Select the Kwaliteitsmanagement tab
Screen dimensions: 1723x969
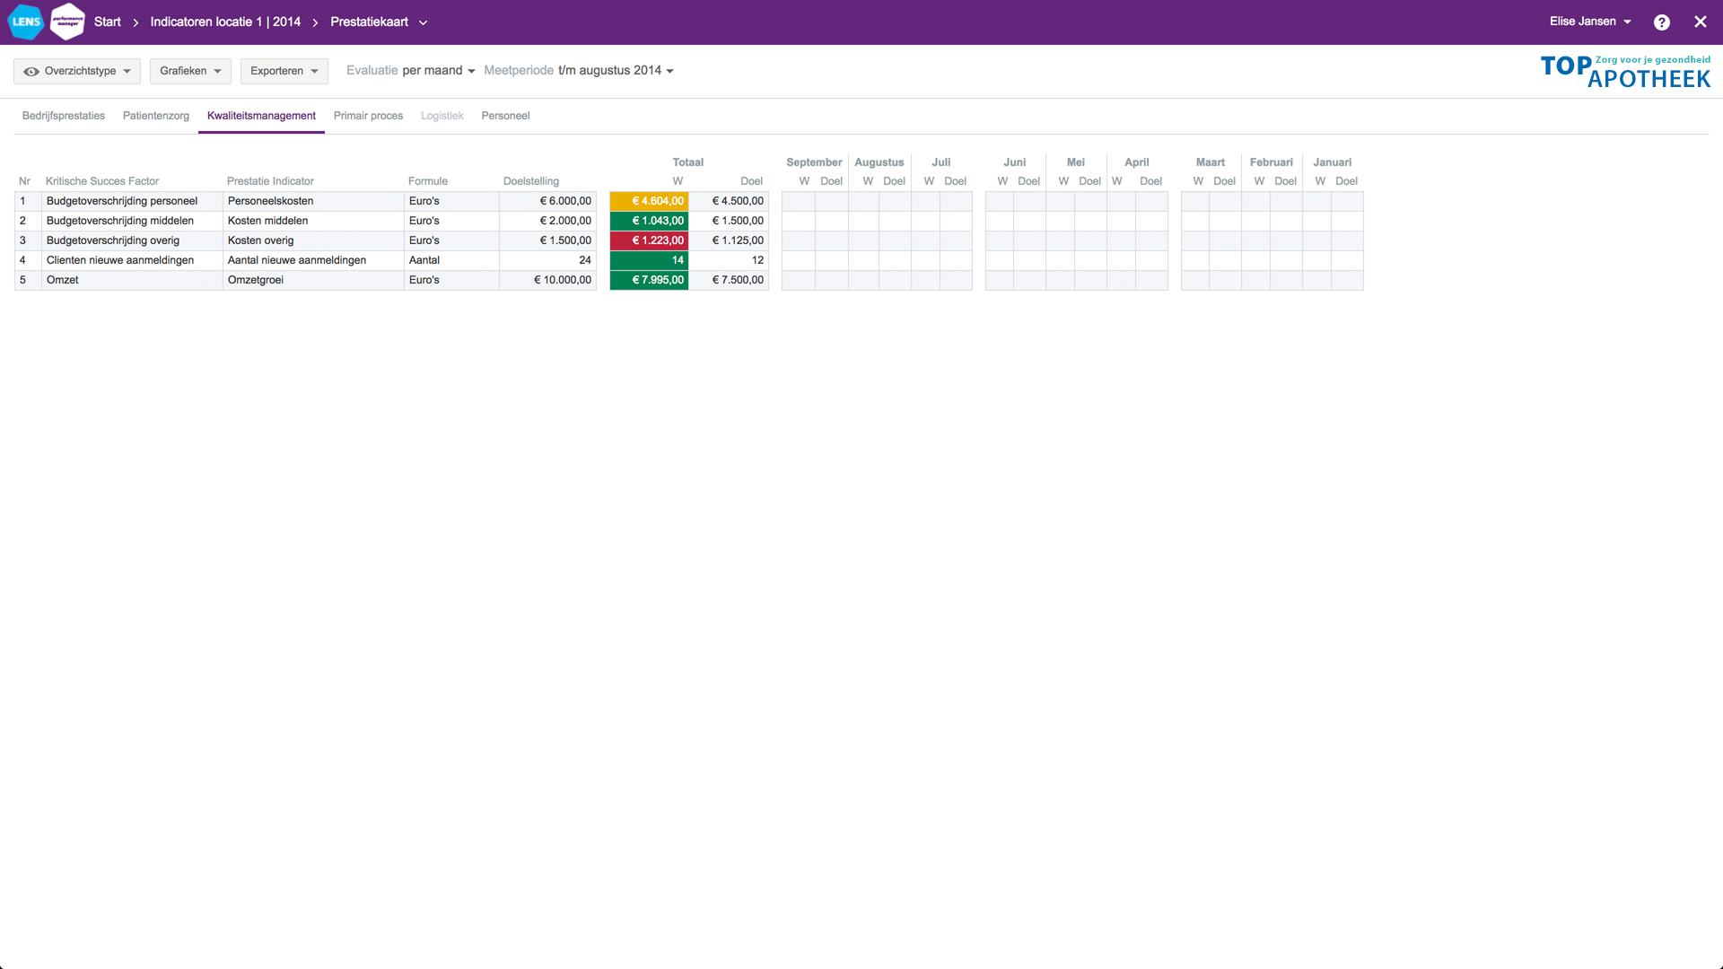261,116
